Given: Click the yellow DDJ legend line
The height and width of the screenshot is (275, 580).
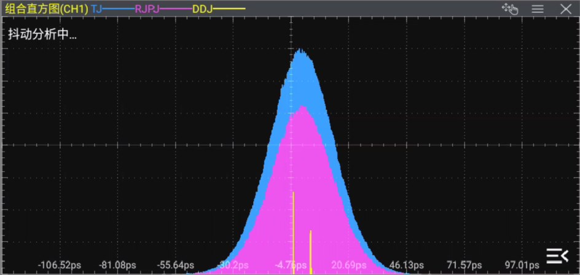Looking at the screenshot, I should tap(229, 9).
